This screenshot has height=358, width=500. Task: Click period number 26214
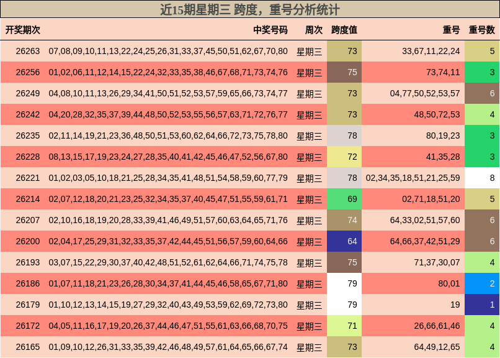28,199
